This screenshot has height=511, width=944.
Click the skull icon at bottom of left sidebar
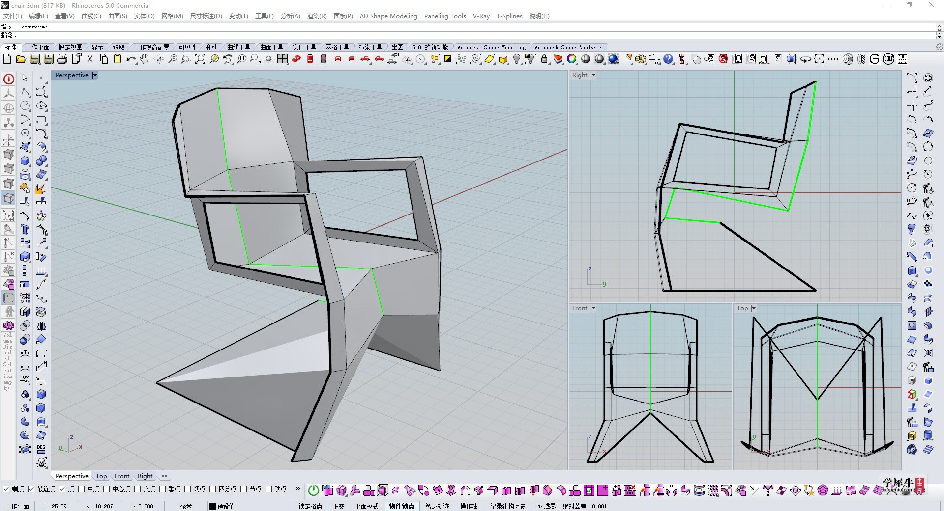pos(41,463)
